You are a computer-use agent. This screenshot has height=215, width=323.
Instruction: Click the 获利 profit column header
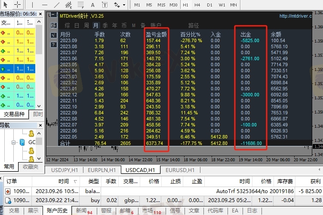(309, 181)
